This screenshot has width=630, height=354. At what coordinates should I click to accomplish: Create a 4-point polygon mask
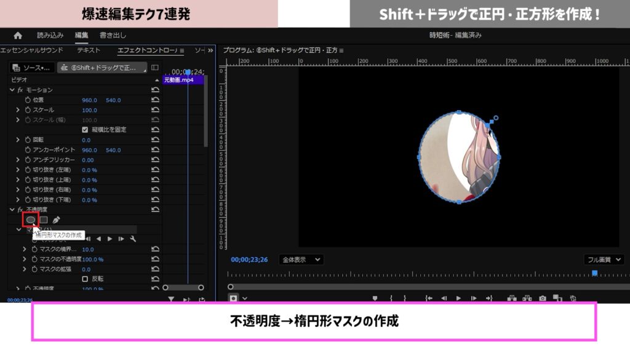[44, 219]
